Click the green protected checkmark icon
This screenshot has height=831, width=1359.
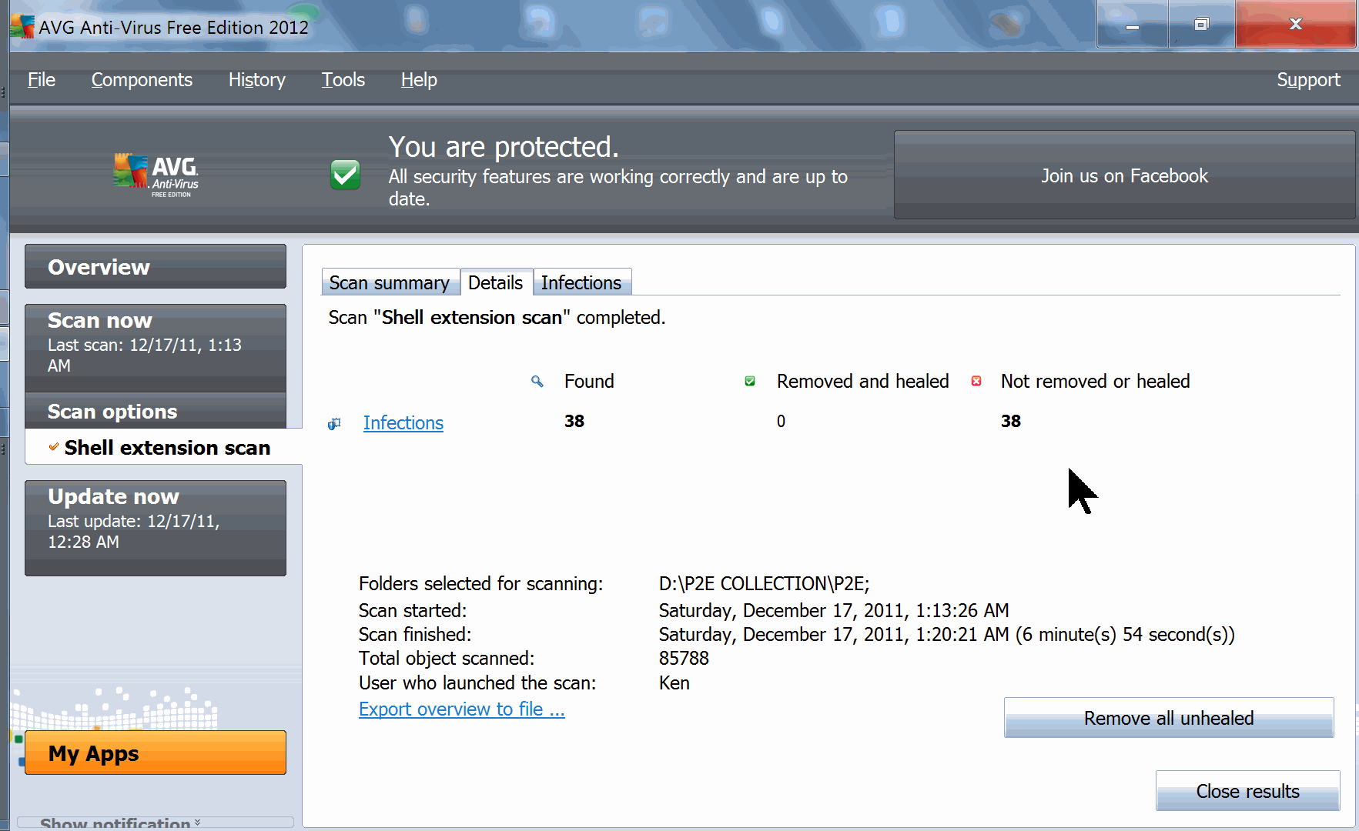point(345,175)
